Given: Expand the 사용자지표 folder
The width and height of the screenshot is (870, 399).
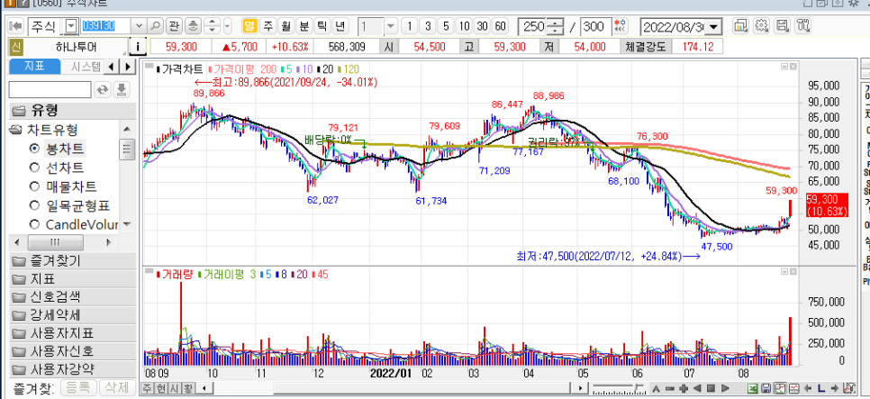Looking at the screenshot, I should 73,333.
